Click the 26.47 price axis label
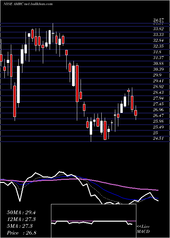 (x=158, y=116)
